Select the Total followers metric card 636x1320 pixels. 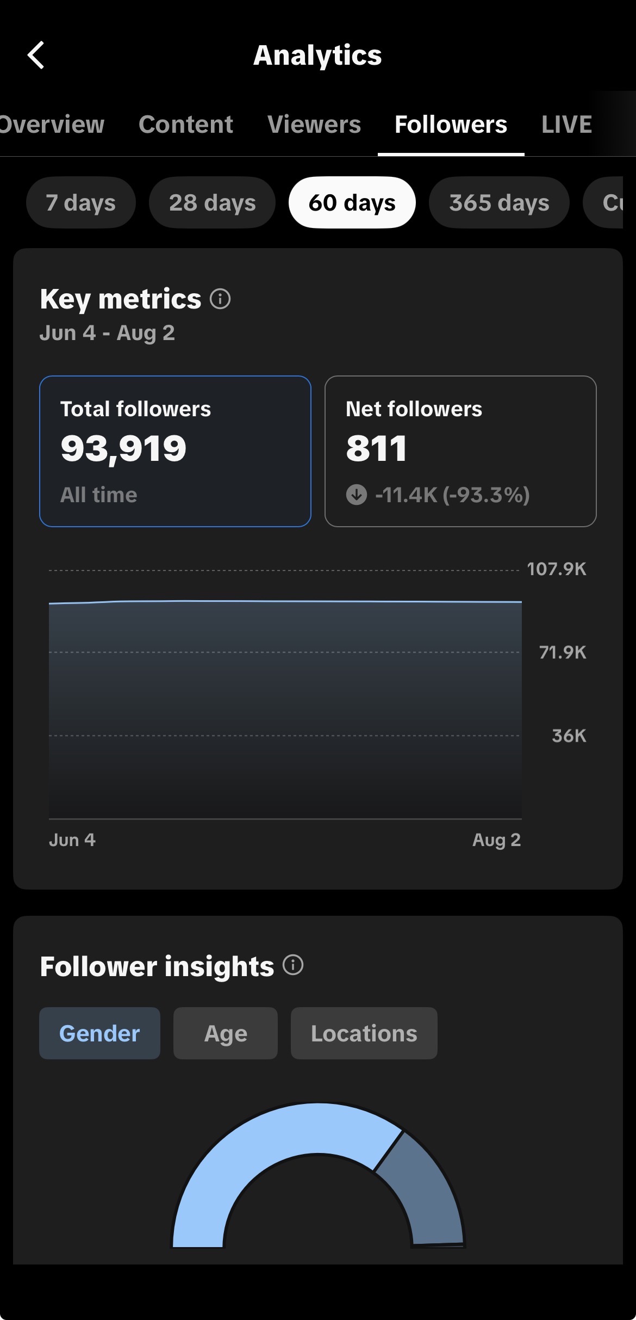pos(175,451)
